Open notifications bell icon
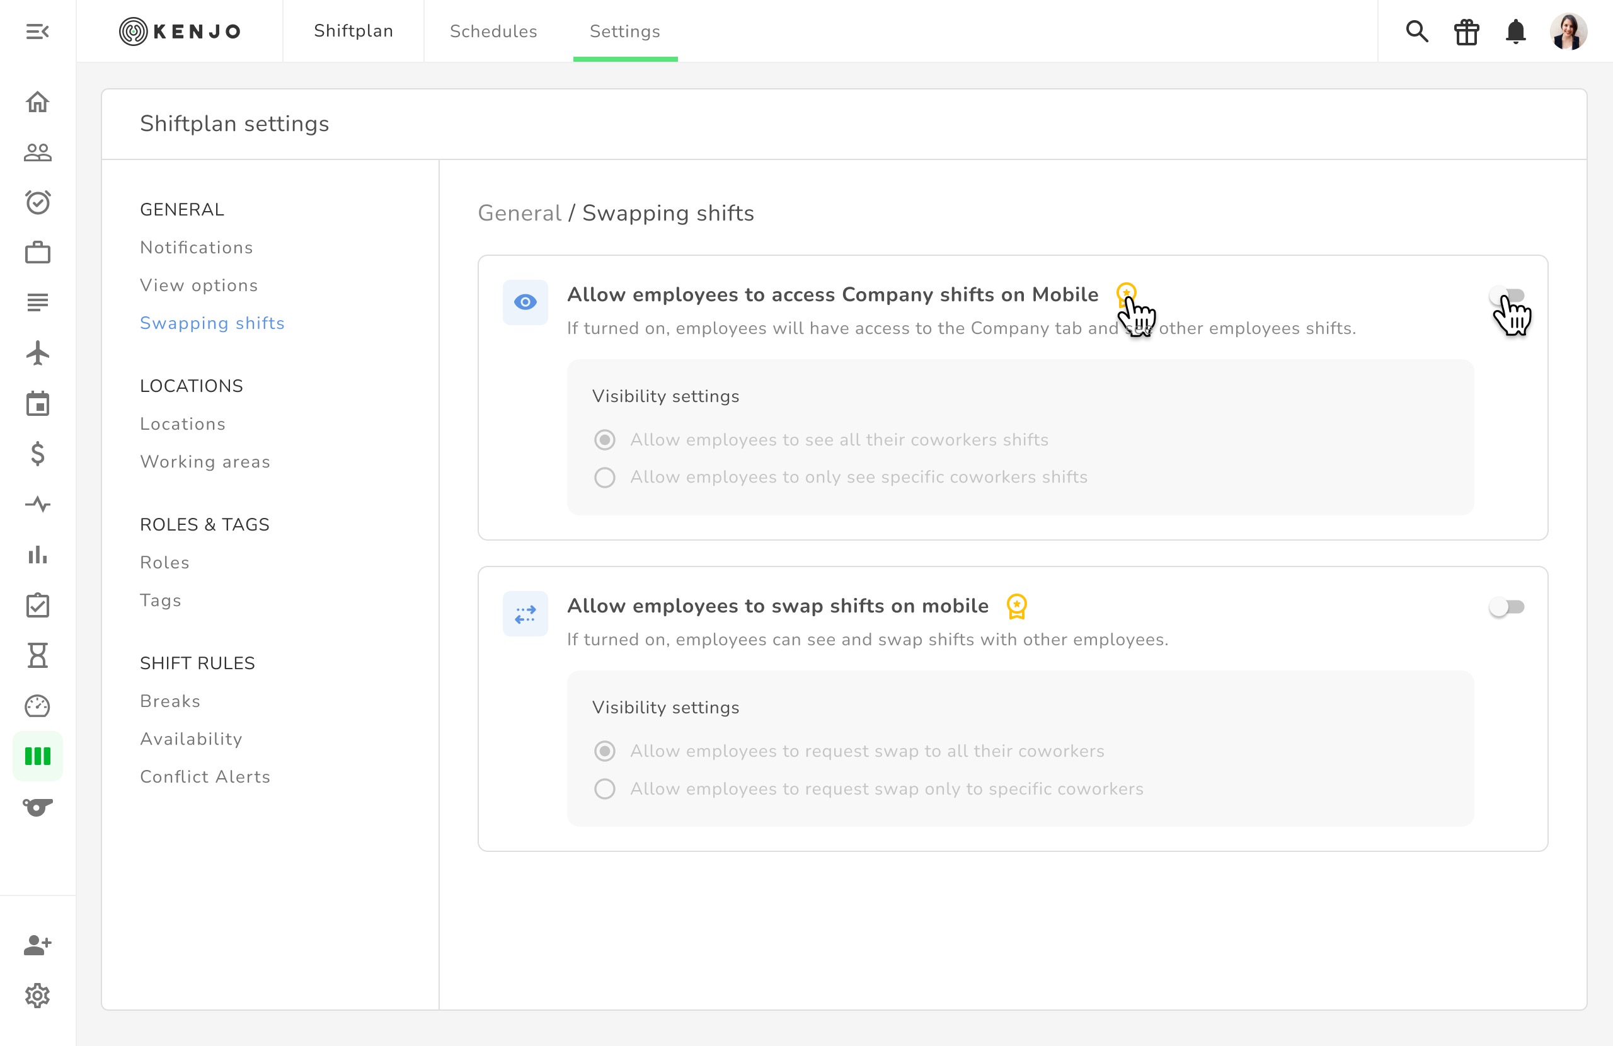1613x1046 pixels. 1515,31
